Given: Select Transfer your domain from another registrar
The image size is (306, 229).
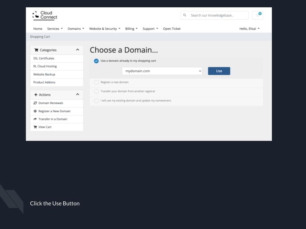Looking at the screenshot, I should click(96, 91).
